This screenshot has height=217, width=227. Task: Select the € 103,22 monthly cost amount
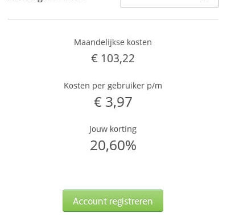click(x=113, y=58)
